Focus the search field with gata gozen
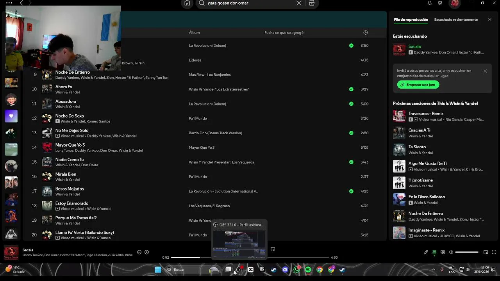 [x=250, y=3]
